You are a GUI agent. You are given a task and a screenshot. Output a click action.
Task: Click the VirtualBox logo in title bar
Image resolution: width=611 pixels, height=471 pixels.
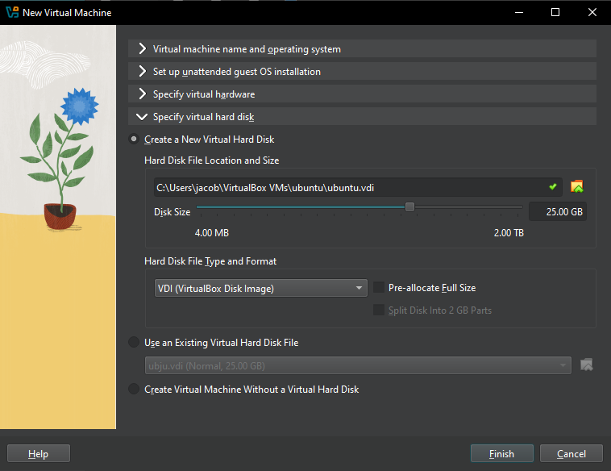11,13
